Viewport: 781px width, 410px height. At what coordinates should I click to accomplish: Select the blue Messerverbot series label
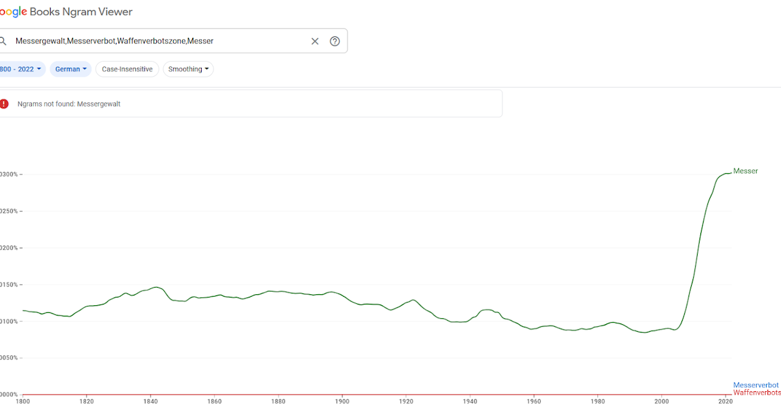(756, 385)
